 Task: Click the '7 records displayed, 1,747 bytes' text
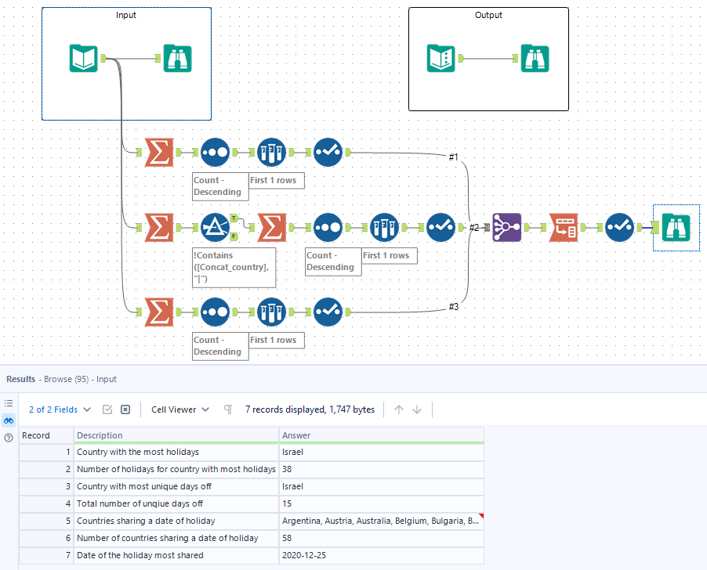coord(310,409)
